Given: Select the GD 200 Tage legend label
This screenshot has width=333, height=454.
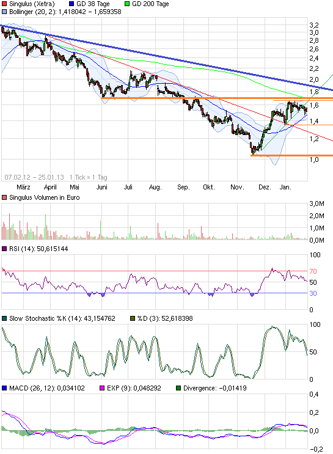Looking at the screenshot, I should (x=150, y=4).
